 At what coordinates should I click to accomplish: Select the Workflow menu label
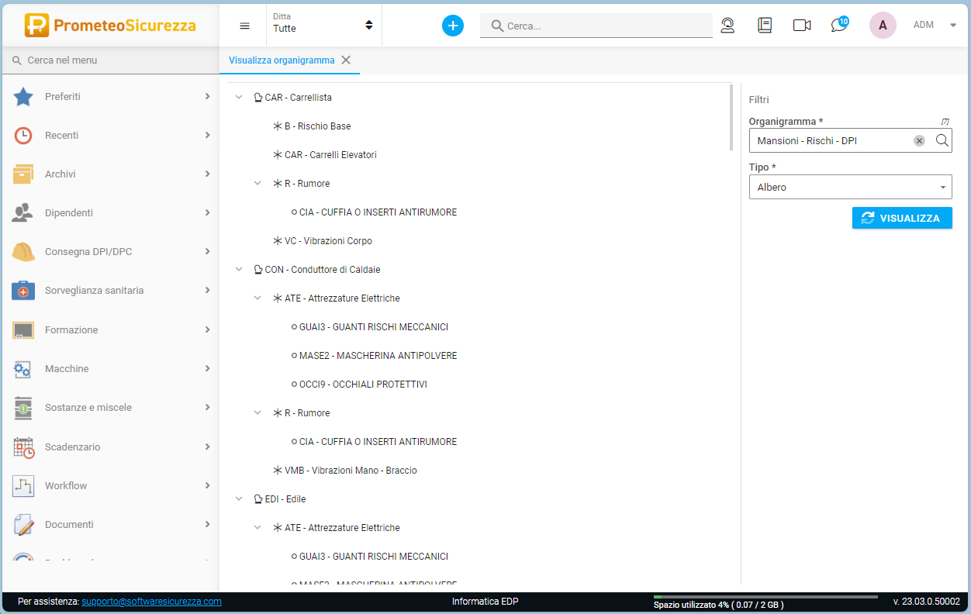pos(66,485)
